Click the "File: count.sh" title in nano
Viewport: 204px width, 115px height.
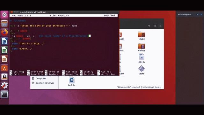click(60, 16)
